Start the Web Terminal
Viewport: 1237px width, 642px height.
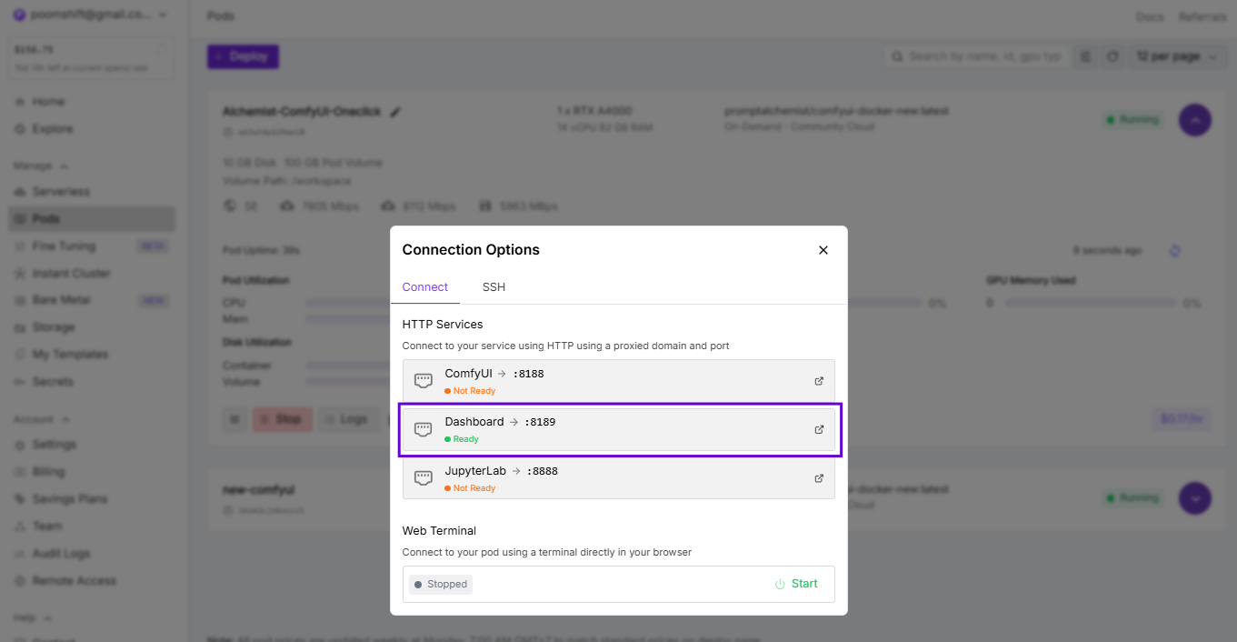pyautogui.click(x=796, y=584)
